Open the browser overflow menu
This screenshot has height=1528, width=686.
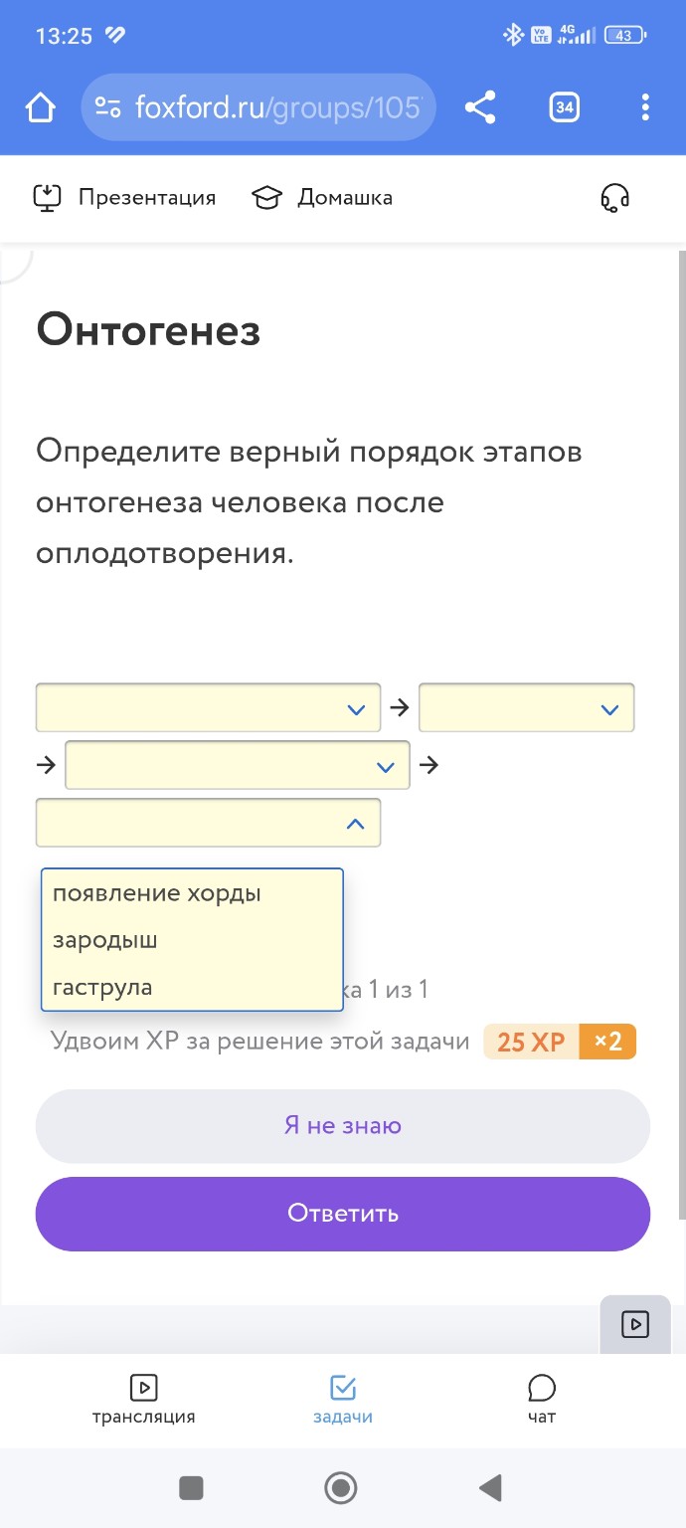point(645,106)
